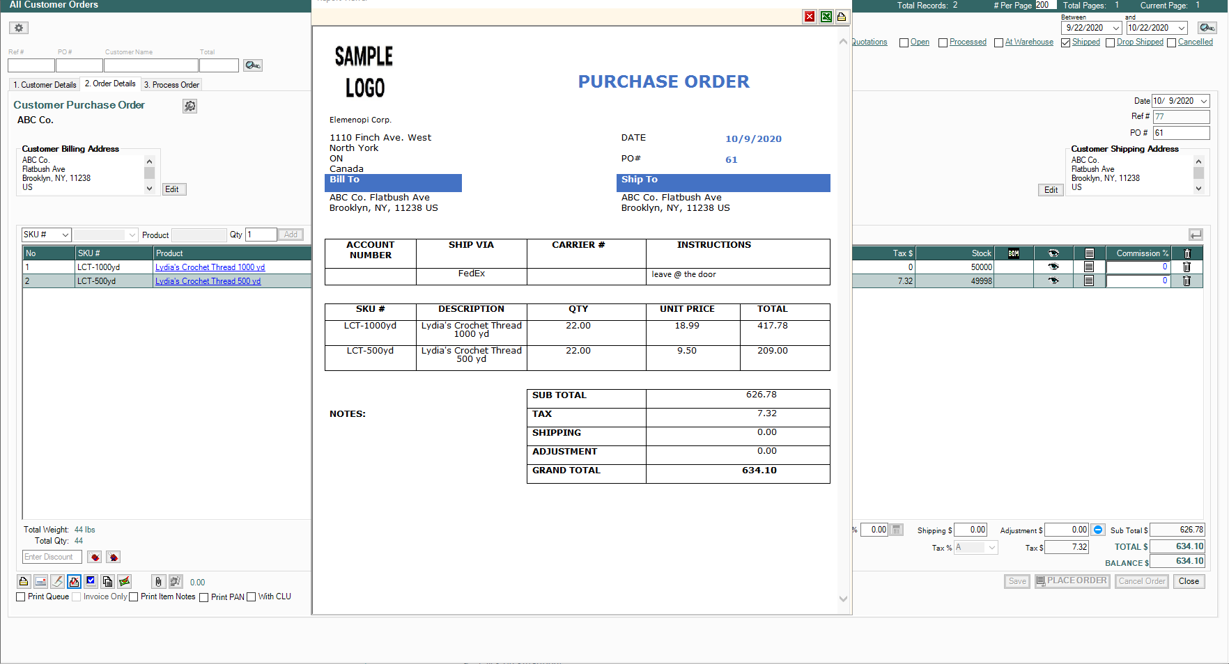Delete row 2 using its trash icon
1229x664 pixels.
coord(1187,281)
